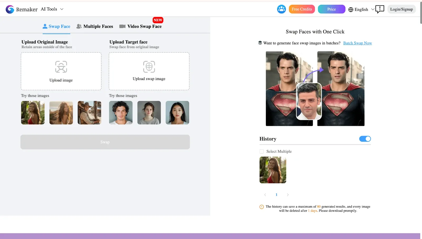Open the English language dropdown arrow
Viewport: 422px width, 239px height.
pyautogui.click(x=373, y=9)
